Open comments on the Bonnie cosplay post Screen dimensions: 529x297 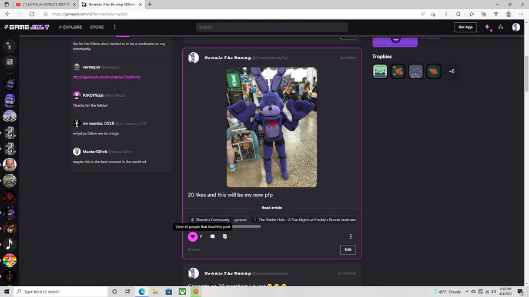(213, 237)
